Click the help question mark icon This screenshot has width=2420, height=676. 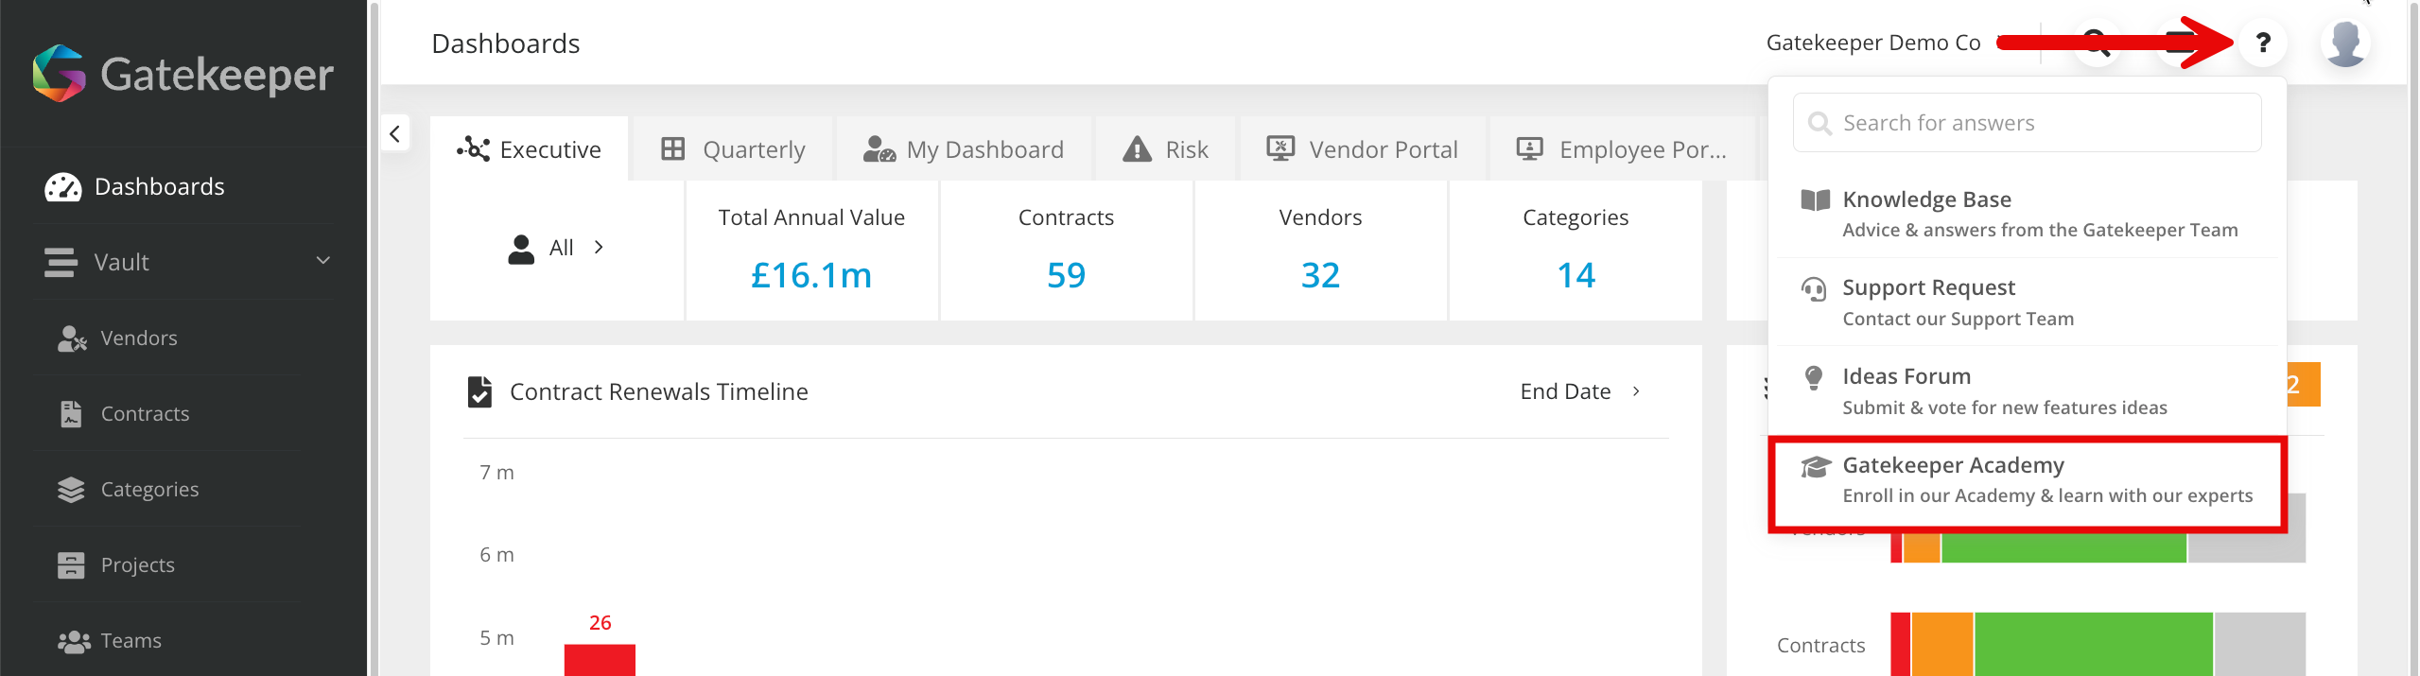2262,43
